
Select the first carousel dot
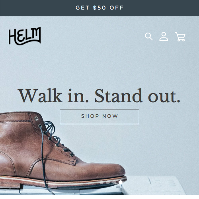coord(101,182)
